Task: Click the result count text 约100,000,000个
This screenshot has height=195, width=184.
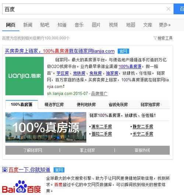Action: [55, 38]
